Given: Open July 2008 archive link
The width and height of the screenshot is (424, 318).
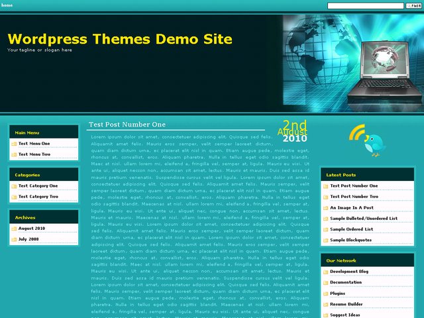Looking at the screenshot, I should pyautogui.click(x=28, y=239).
